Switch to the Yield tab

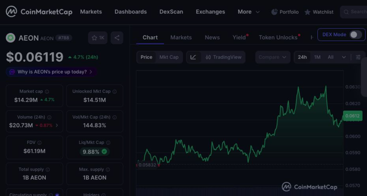click(x=239, y=38)
